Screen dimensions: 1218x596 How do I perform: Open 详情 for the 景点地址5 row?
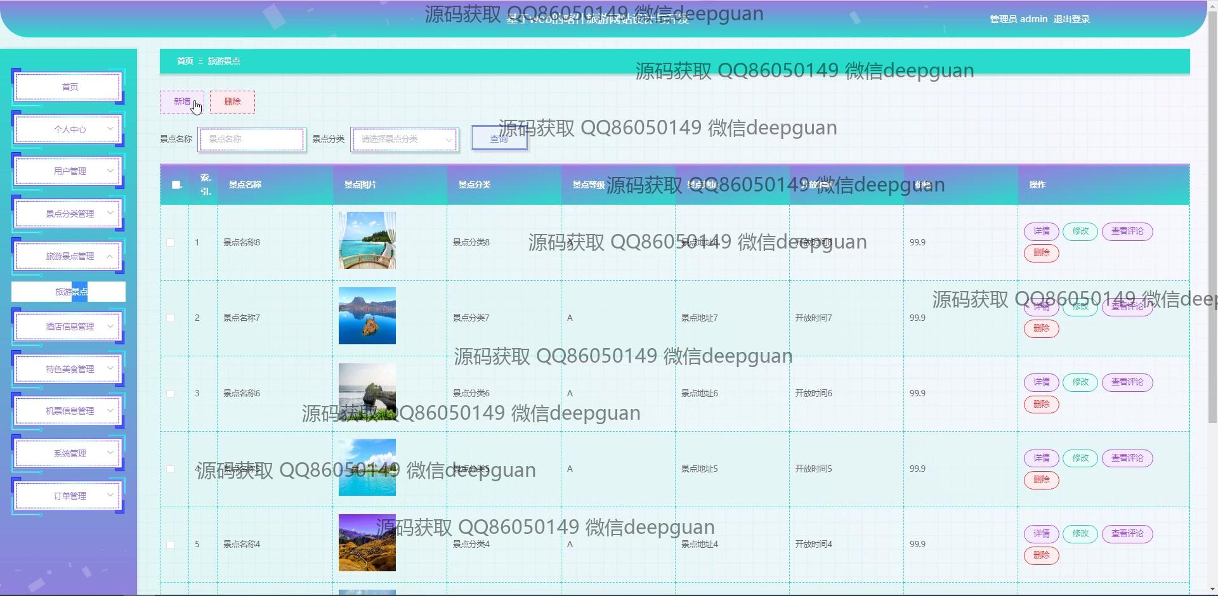click(x=1042, y=458)
